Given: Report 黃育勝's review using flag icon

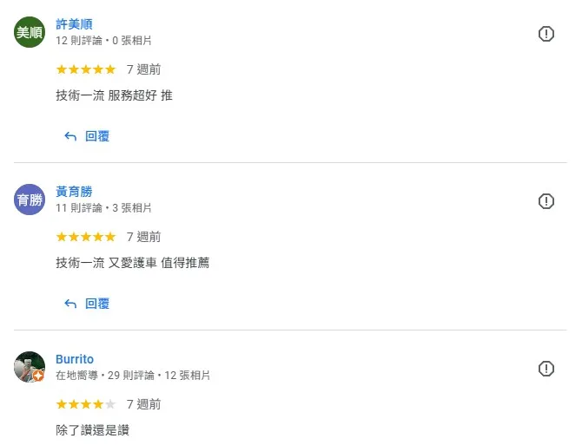Looking at the screenshot, I should tap(546, 201).
